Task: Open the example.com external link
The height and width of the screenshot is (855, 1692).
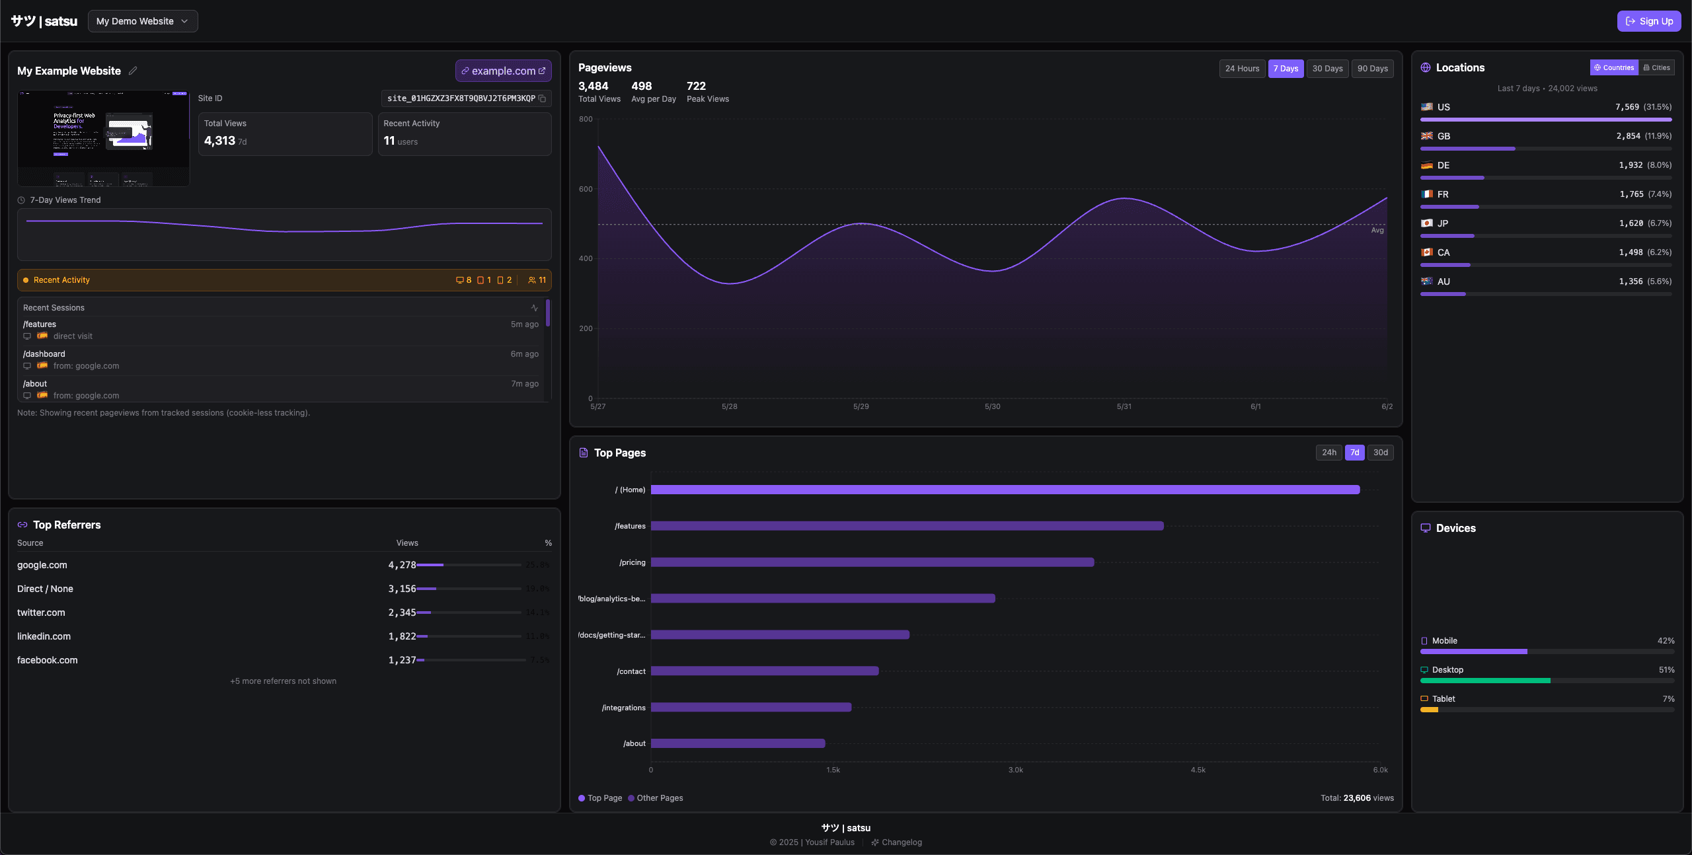Action: pyautogui.click(x=504, y=71)
